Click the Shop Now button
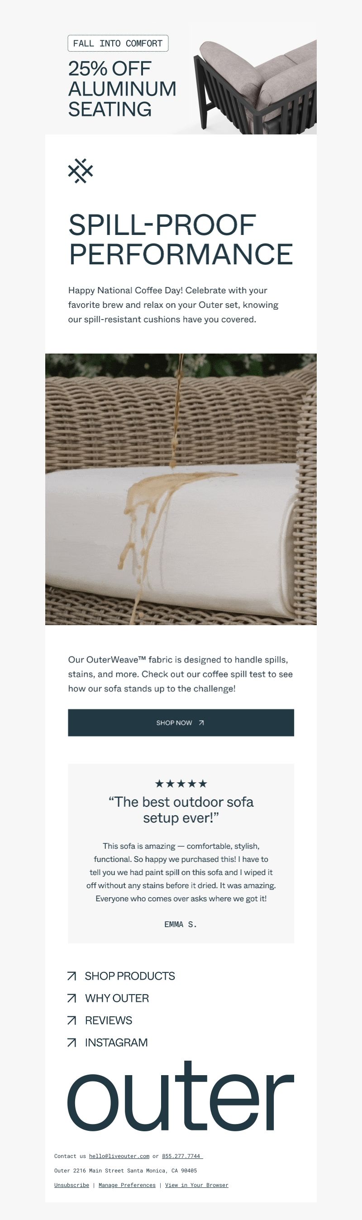The width and height of the screenshot is (362, 1220). point(181,722)
